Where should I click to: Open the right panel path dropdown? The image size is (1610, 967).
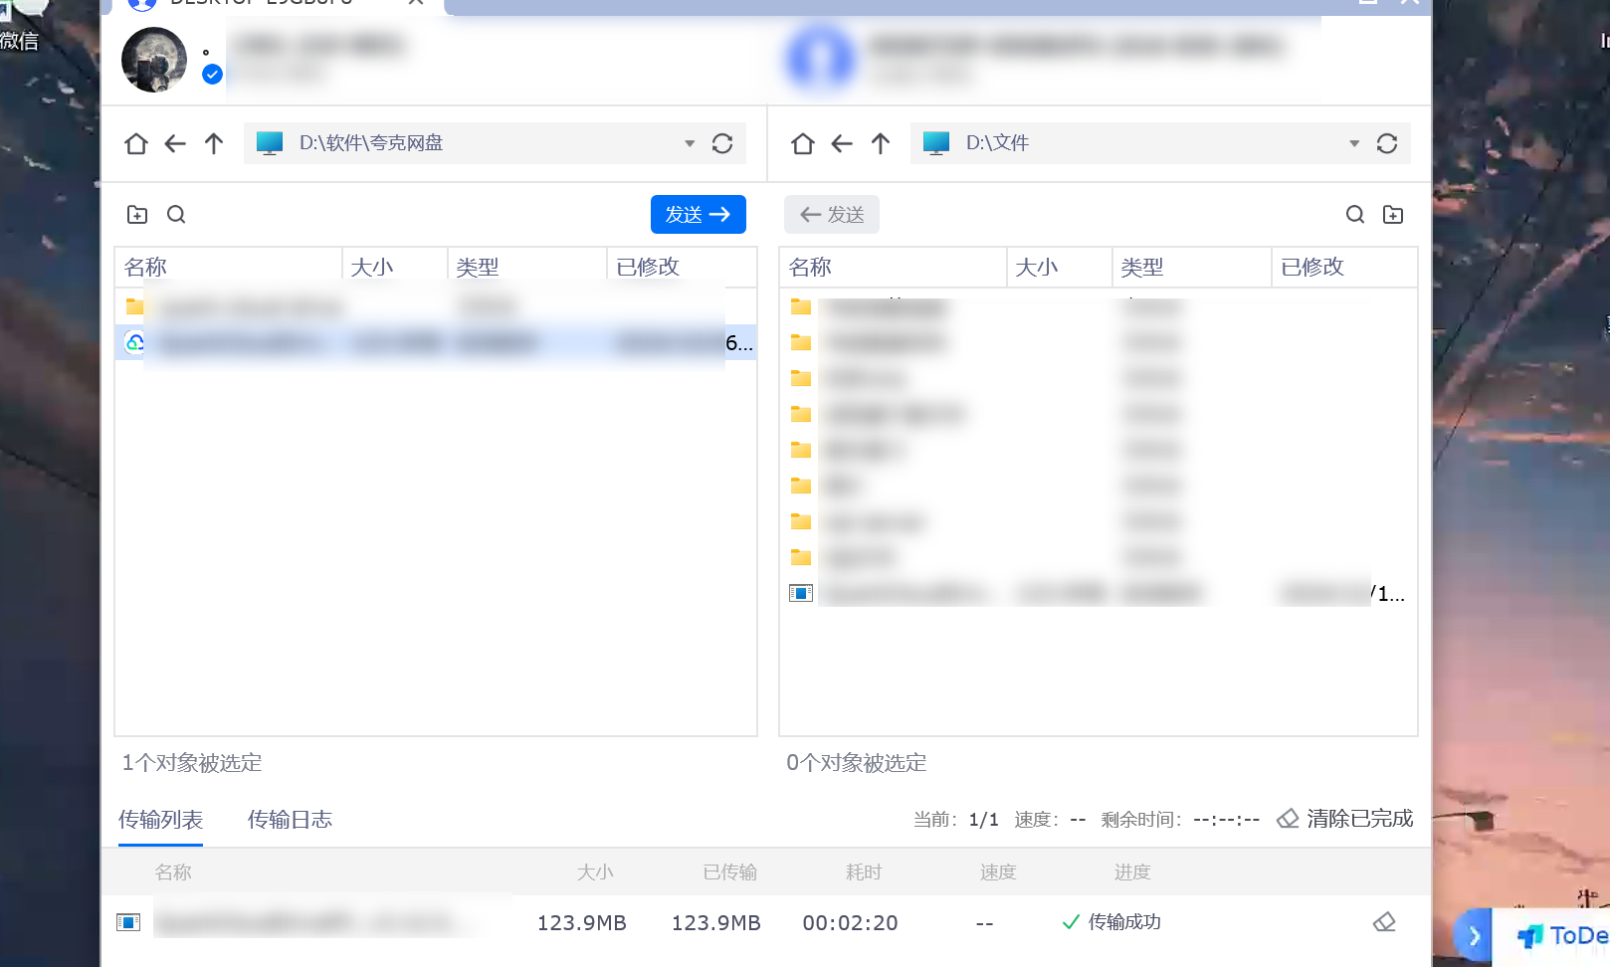click(1353, 143)
